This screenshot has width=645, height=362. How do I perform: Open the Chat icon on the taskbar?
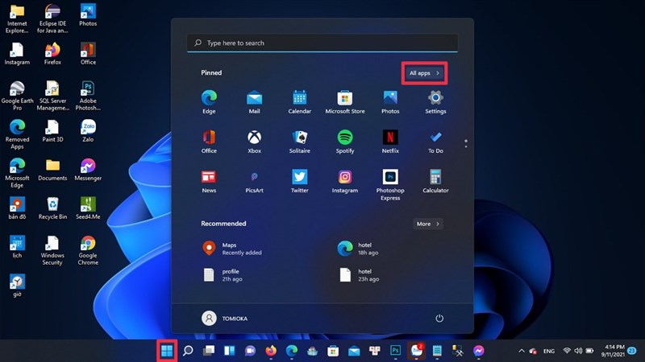coord(250,351)
